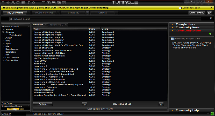
Task: Click the left panel top up arrow
Action: coord(16,24)
